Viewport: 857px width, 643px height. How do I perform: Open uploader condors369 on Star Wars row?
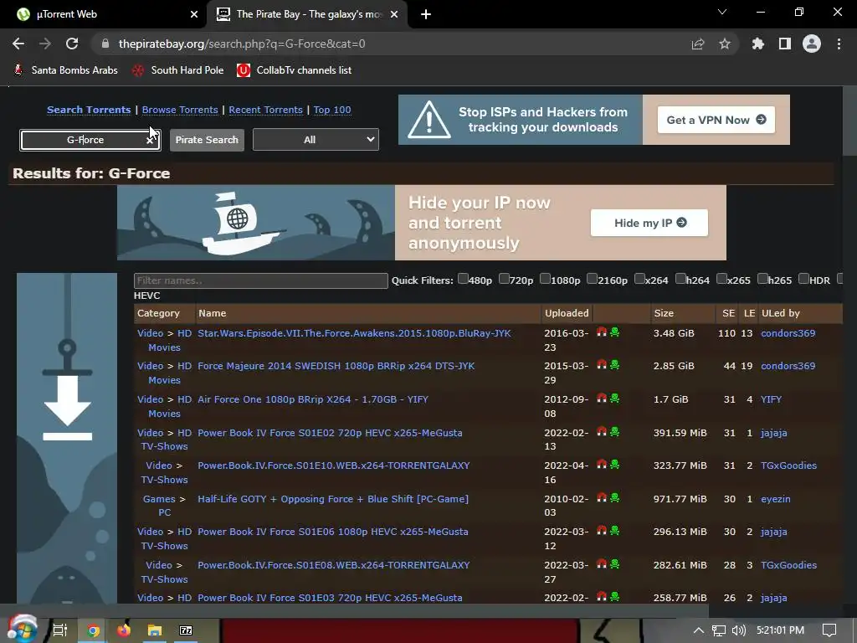[x=788, y=333]
